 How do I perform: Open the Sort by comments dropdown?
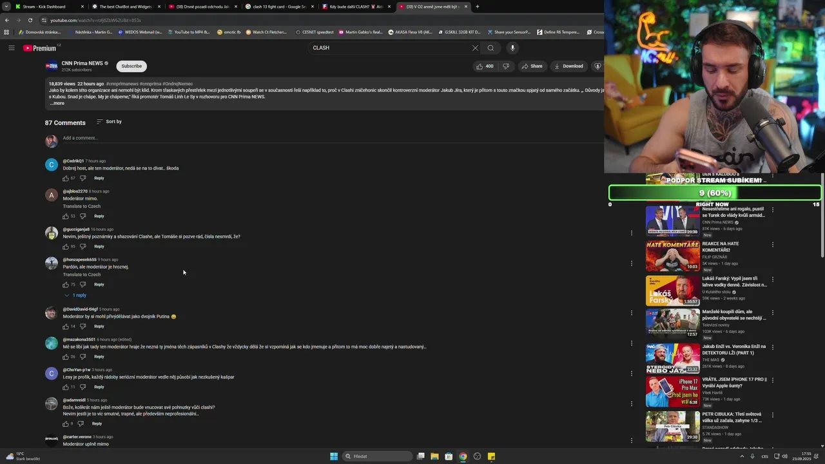109,121
